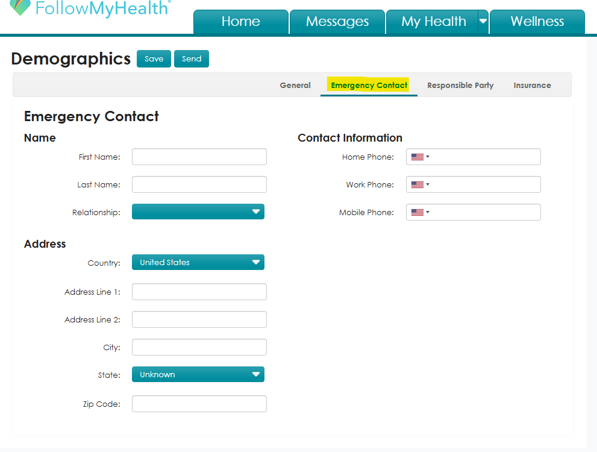This screenshot has height=452, width=597.
Task: Click inside the First Name field
Action: point(199,156)
